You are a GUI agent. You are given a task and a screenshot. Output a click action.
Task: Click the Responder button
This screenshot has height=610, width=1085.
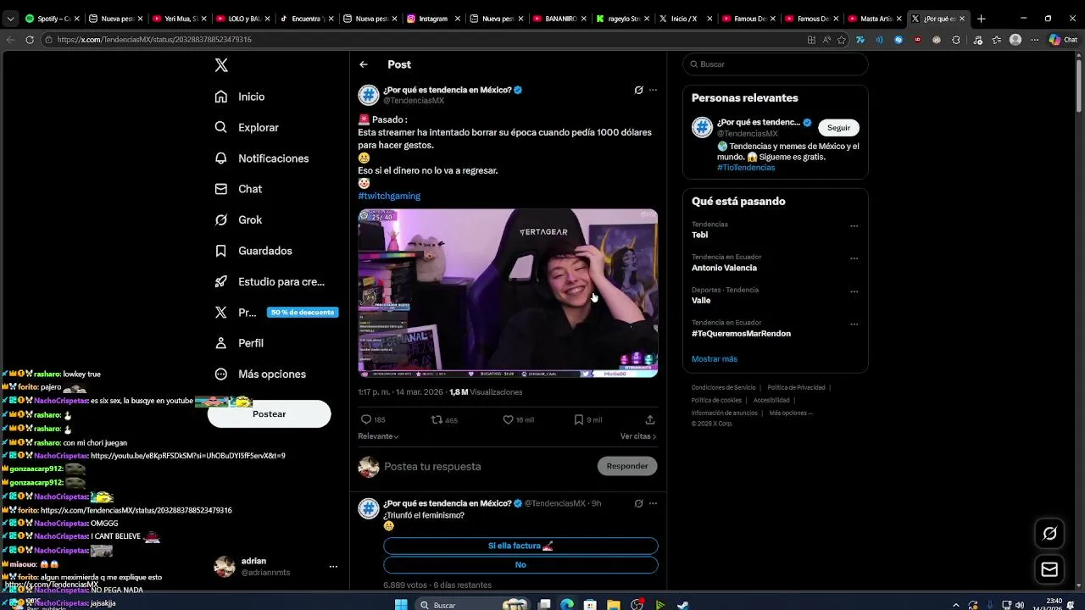click(x=627, y=466)
